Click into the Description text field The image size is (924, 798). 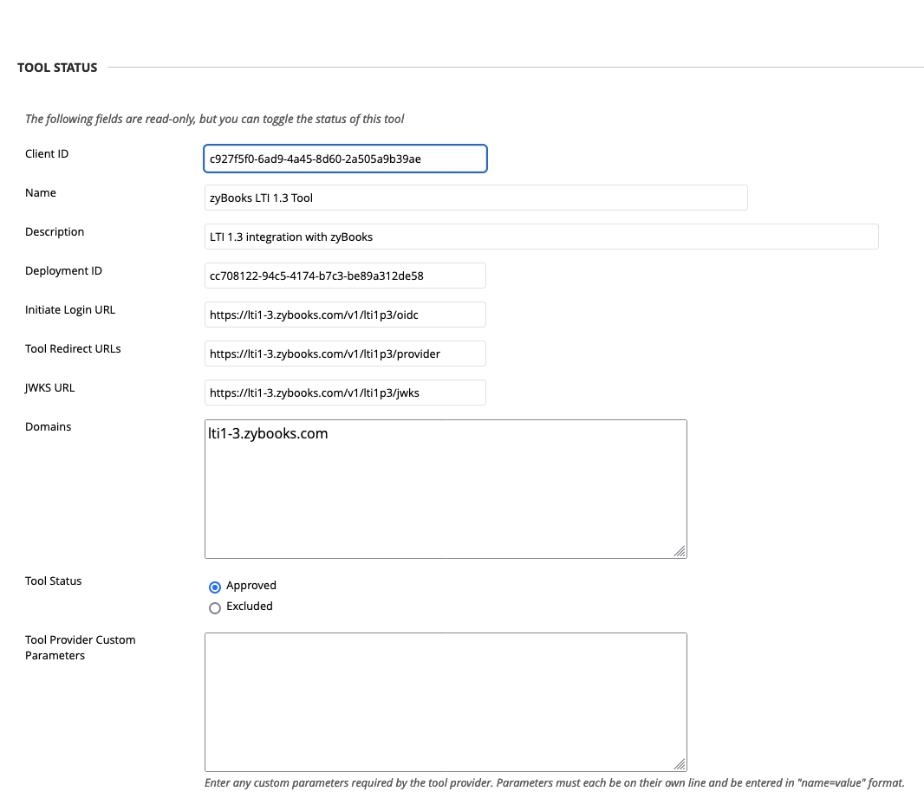click(x=541, y=237)
